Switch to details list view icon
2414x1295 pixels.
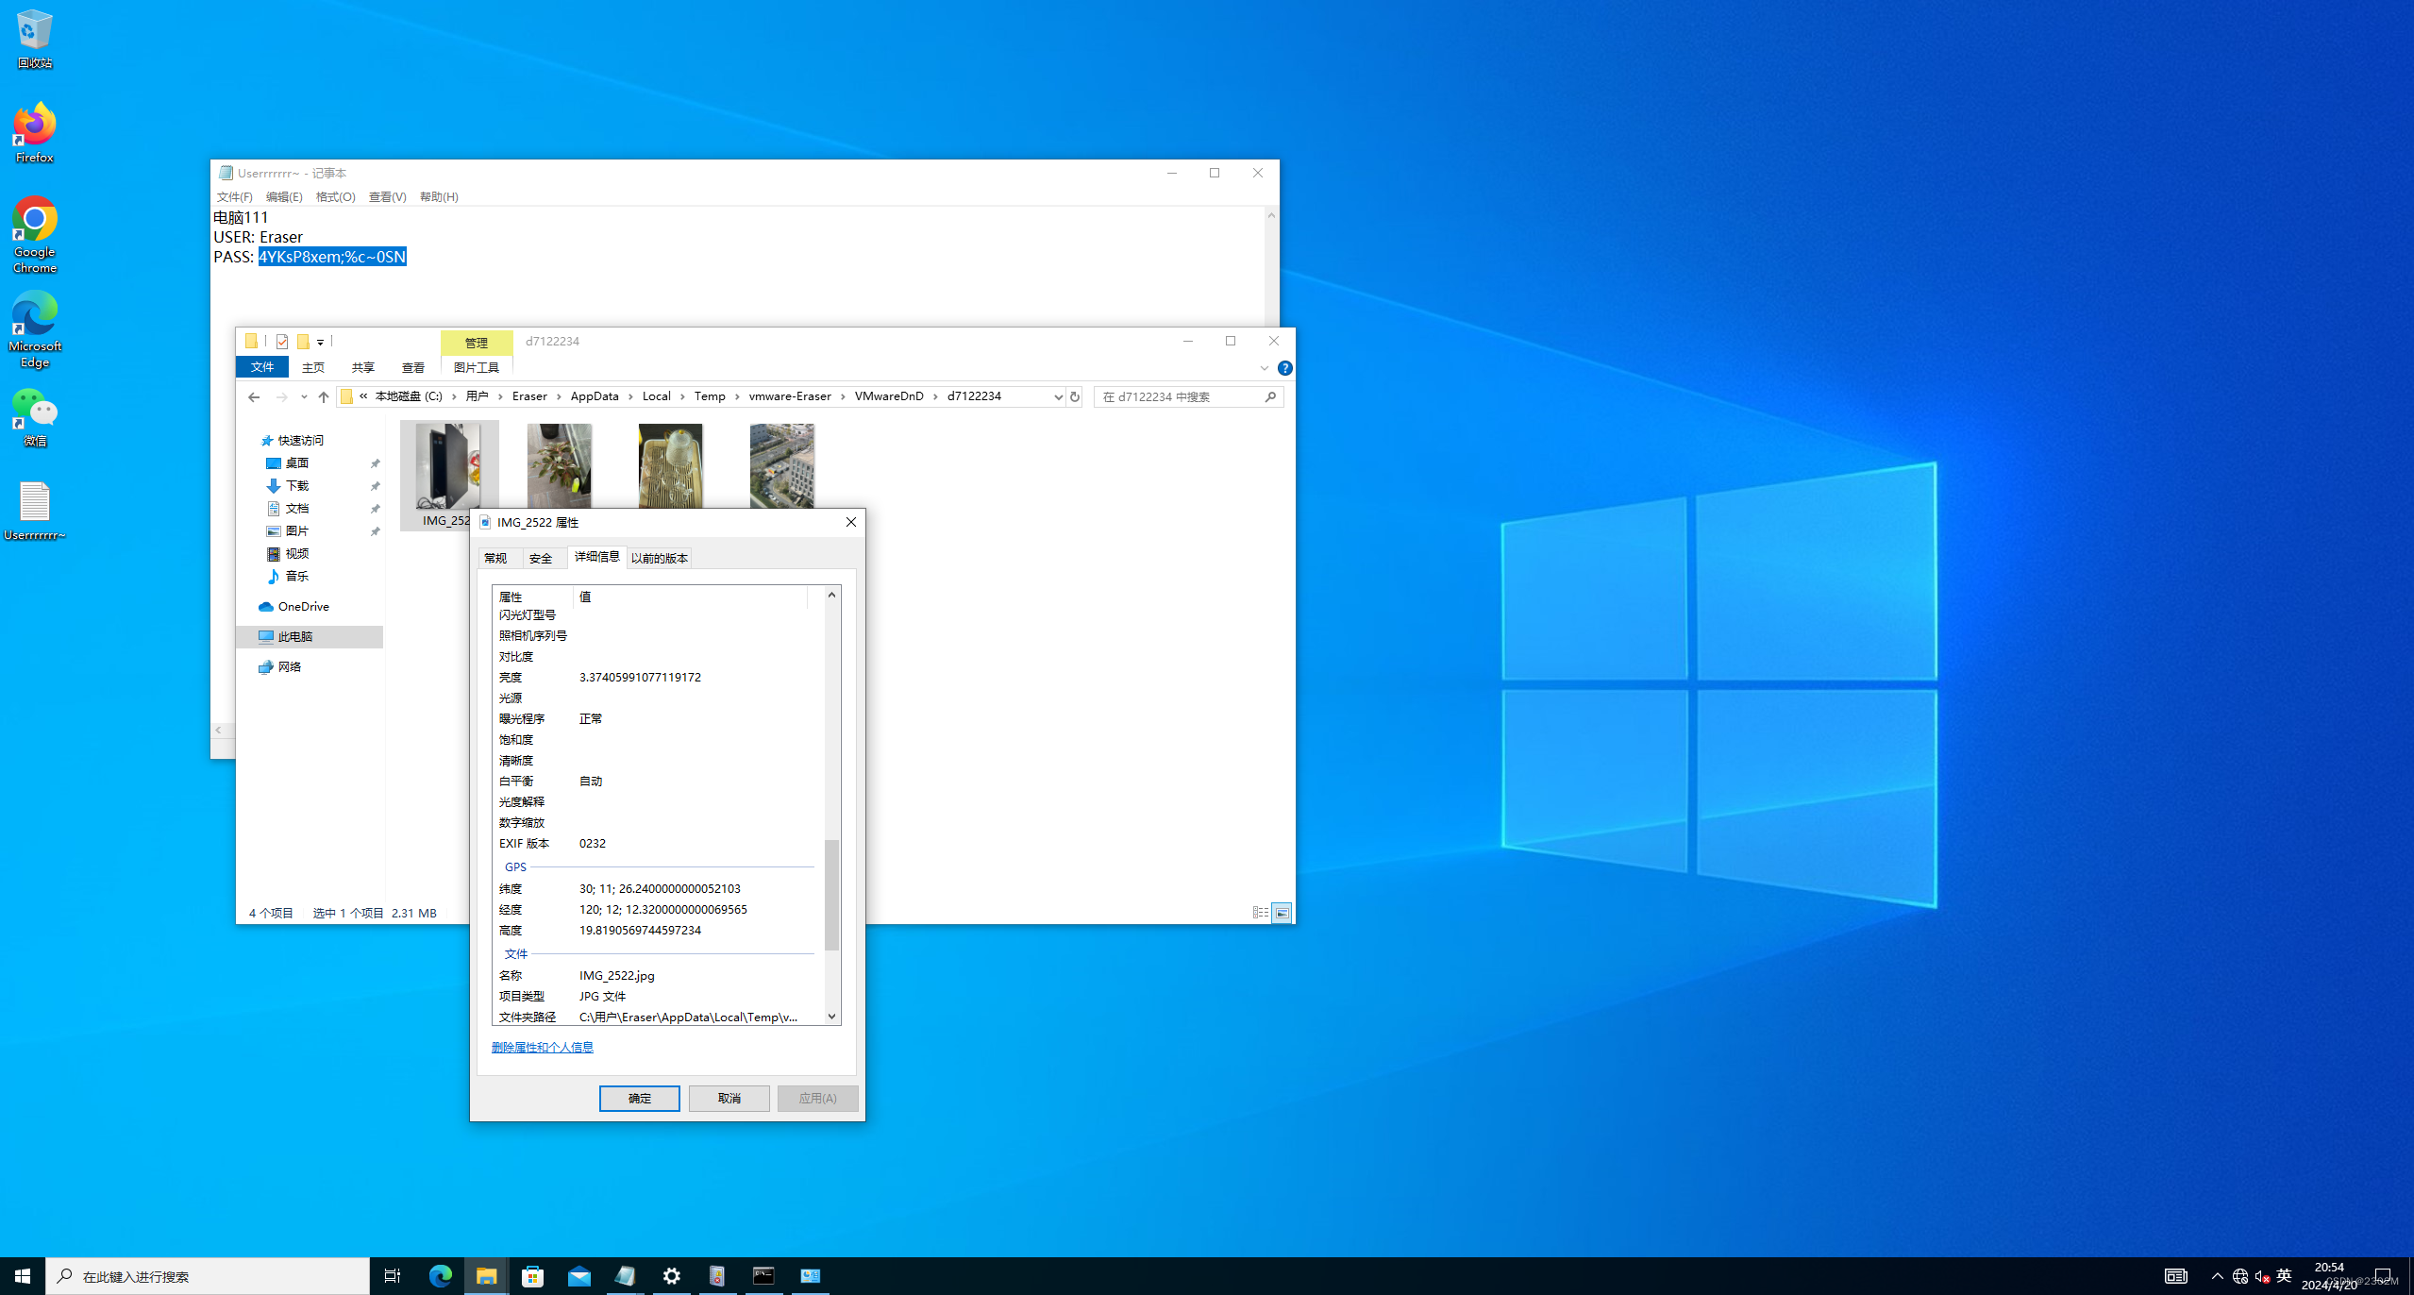pyautogui.click(x=1260, y=913)
